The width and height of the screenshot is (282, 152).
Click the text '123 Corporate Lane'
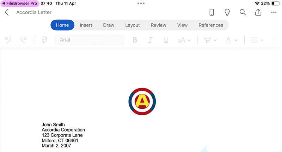pos(62,135)
